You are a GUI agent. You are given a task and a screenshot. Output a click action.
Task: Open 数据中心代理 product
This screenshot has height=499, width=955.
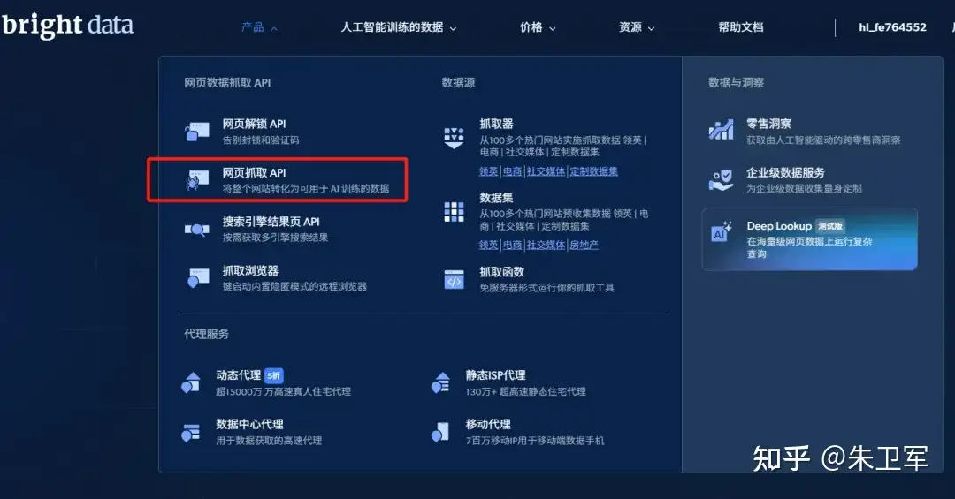point(249,424)
